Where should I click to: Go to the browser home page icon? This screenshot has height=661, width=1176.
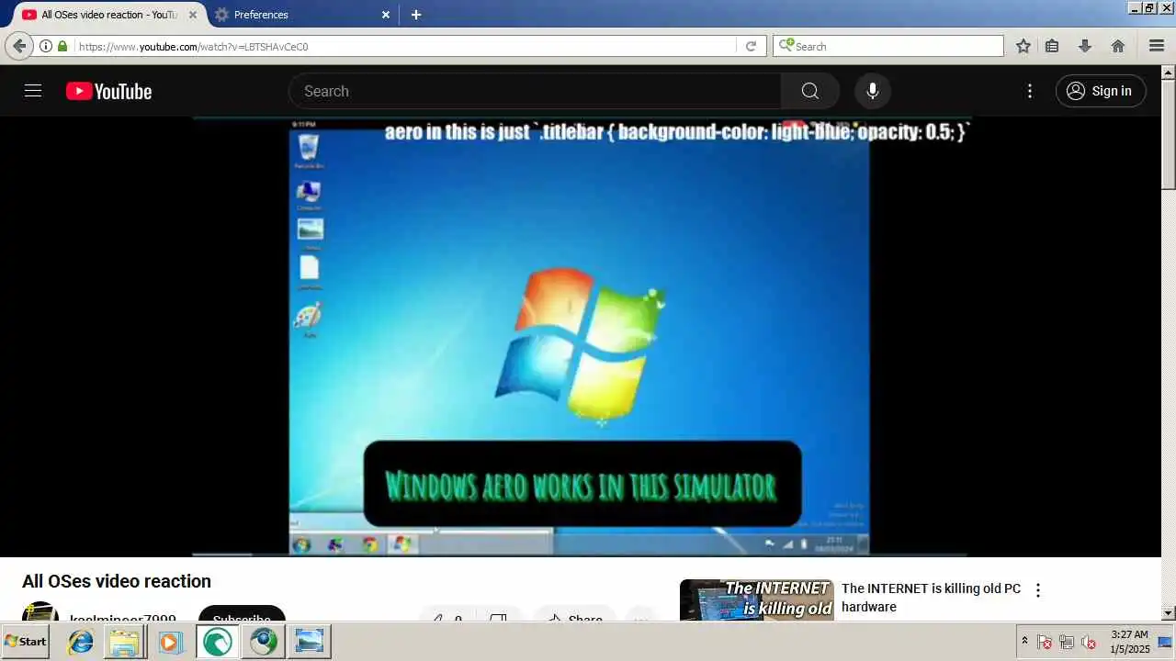[1118, 46]
